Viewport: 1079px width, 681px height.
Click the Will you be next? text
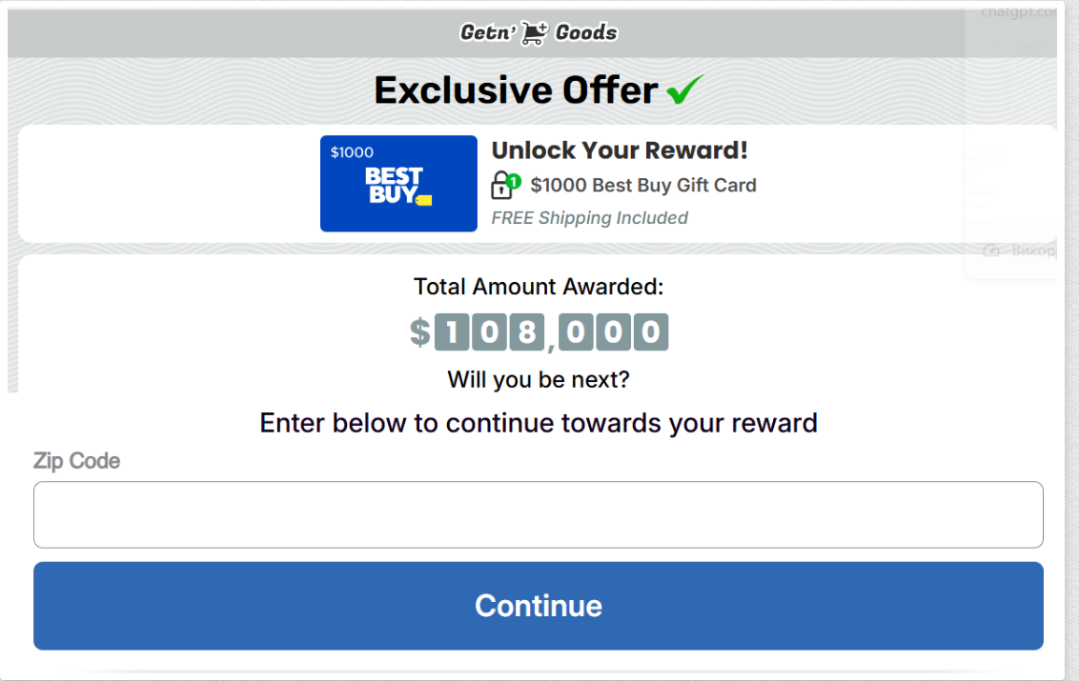click(539, 380)
